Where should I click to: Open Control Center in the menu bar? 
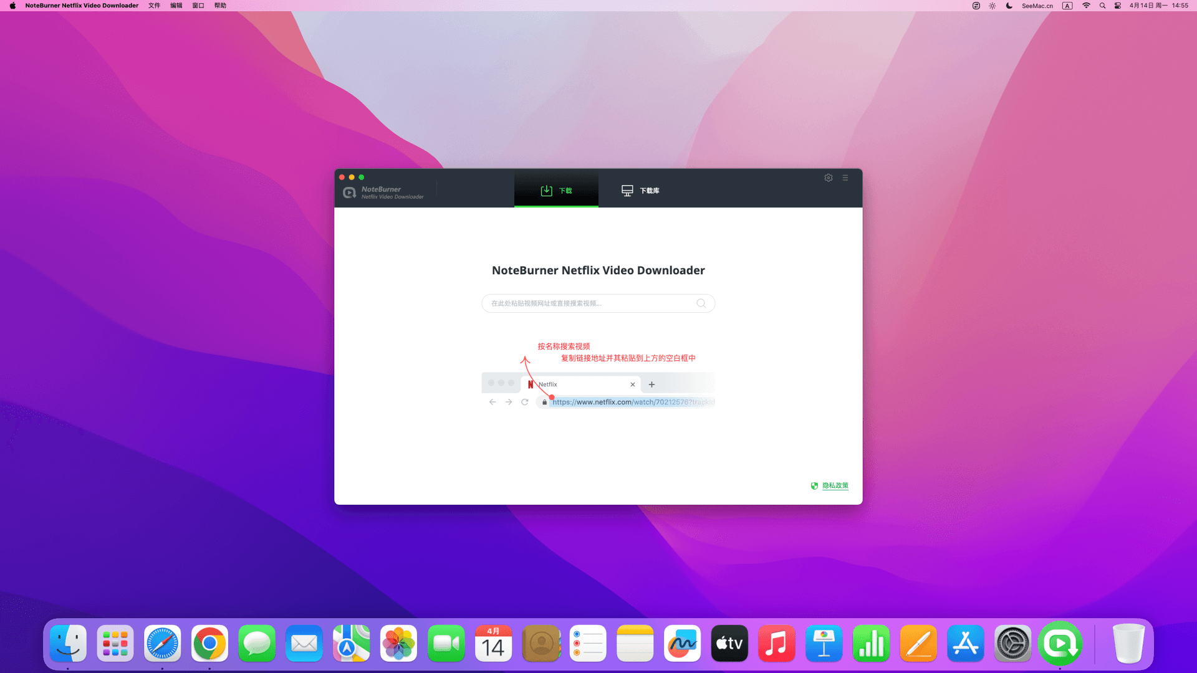pos(1118,6)
